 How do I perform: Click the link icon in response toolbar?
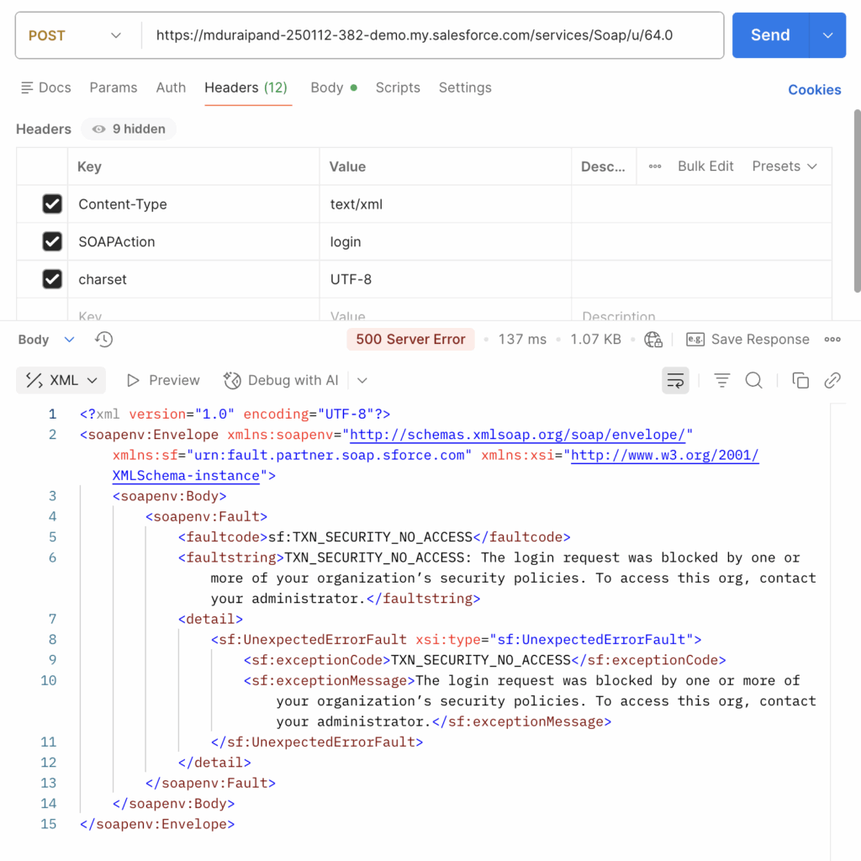pos(832,381)
